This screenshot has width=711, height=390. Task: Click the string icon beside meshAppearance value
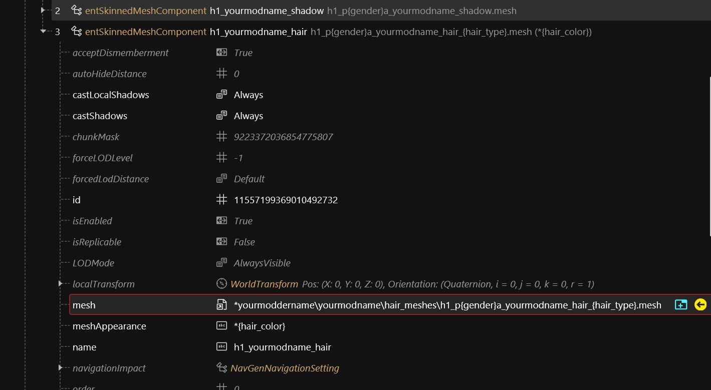[221, 326]
